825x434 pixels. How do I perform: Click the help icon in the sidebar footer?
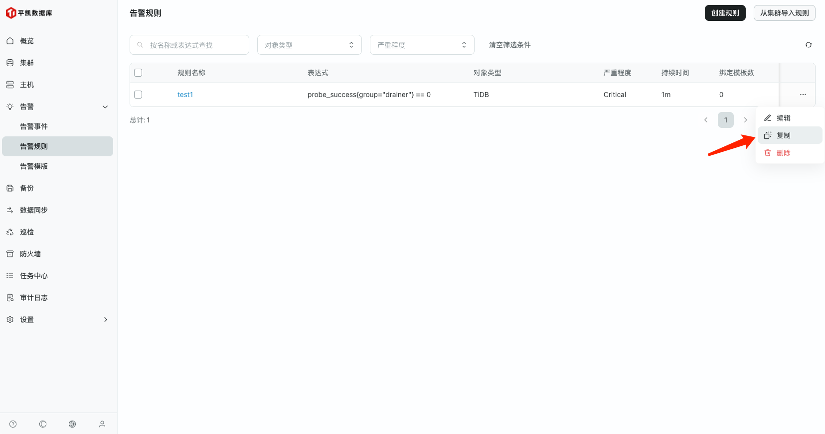(13, 424)
